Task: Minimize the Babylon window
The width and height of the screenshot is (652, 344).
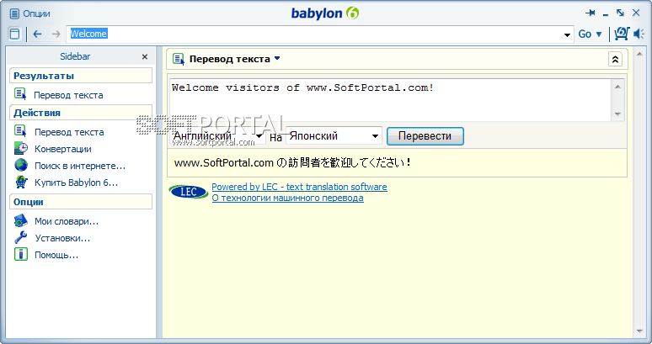Action: (x=606, y=15)
